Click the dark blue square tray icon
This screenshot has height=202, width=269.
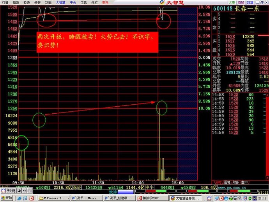point(255,198)
